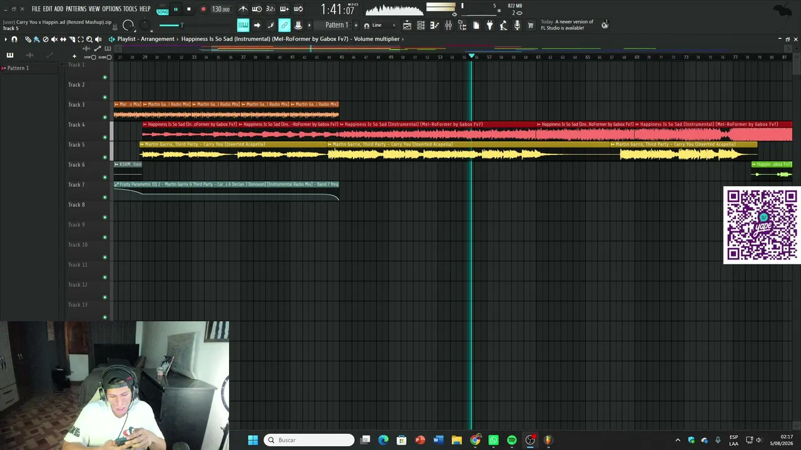The image size is (801, 450).
Task: Select the playback/scrub speaker tool
Action: tap(98, 39)
